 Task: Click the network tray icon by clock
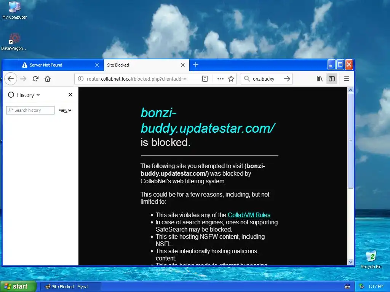(362, 287)
